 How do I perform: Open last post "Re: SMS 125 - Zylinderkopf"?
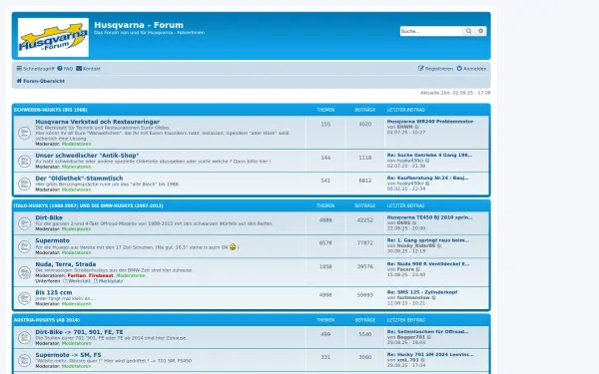(422, 292)
